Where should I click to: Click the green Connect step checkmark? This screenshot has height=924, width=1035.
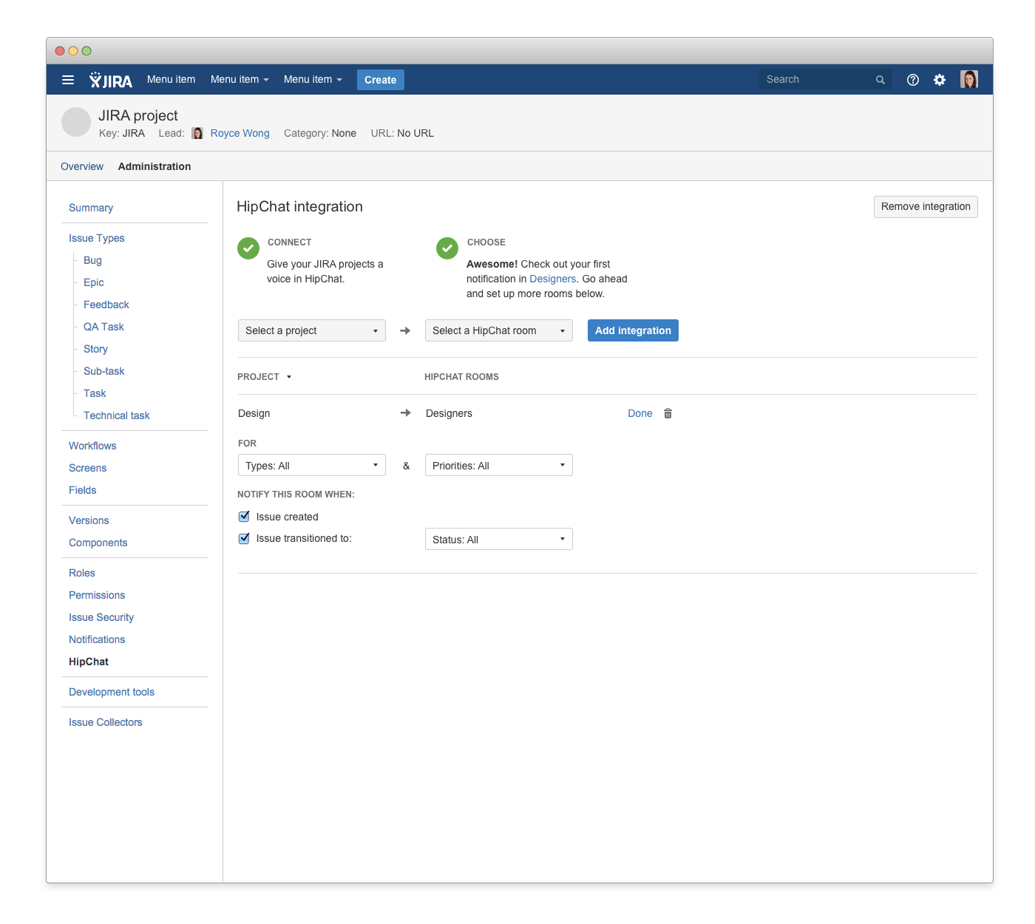pos(248,248)
